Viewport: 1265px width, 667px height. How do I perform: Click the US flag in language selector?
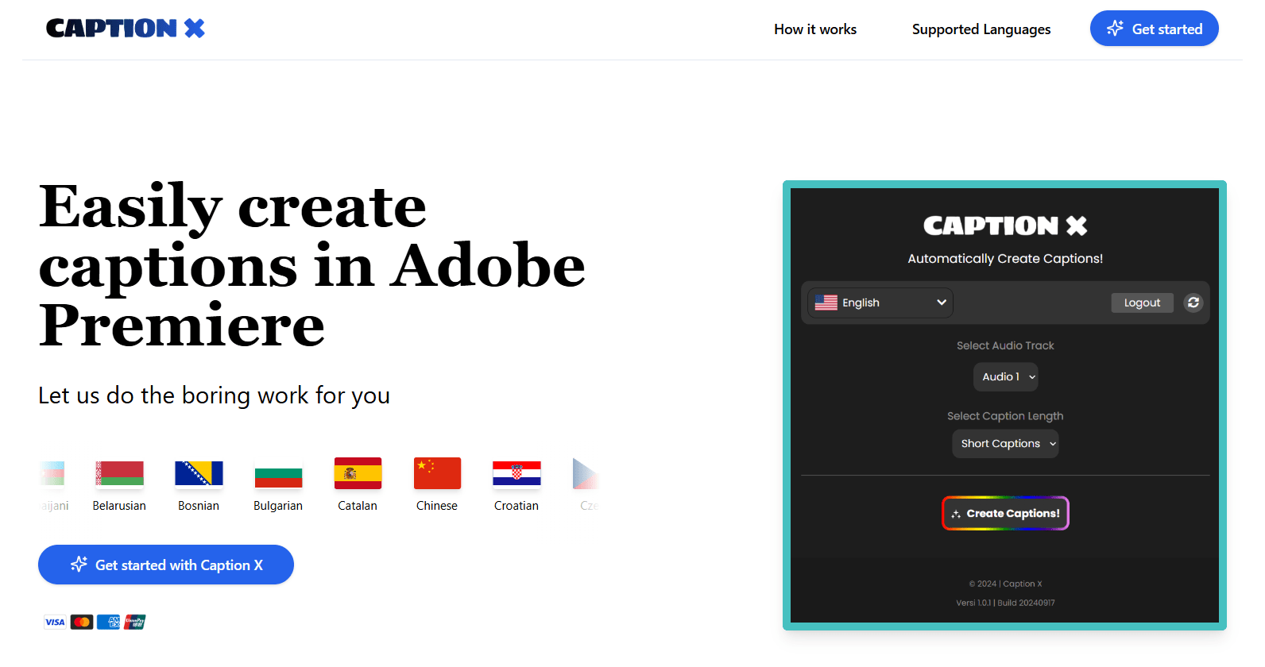coord(826,303)
